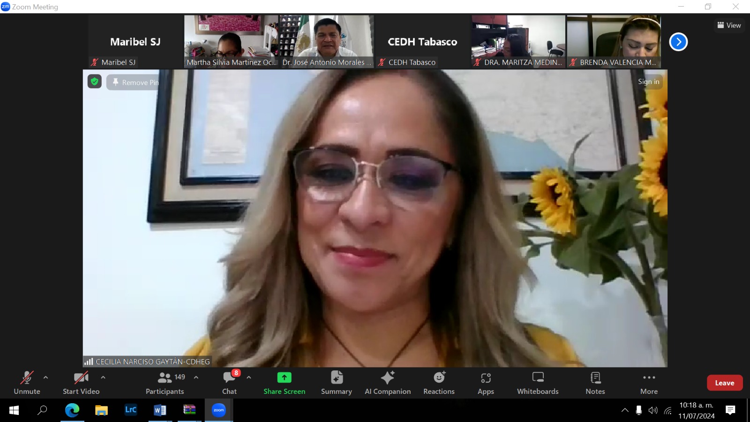Viewport: 750px width, 422px height.
Task: Show next page of participant thumbnails
Action: click(678, 42)
